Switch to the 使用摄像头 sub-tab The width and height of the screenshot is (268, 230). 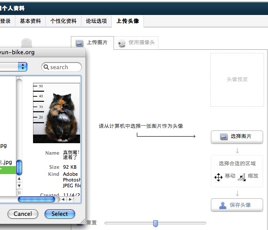136,42
